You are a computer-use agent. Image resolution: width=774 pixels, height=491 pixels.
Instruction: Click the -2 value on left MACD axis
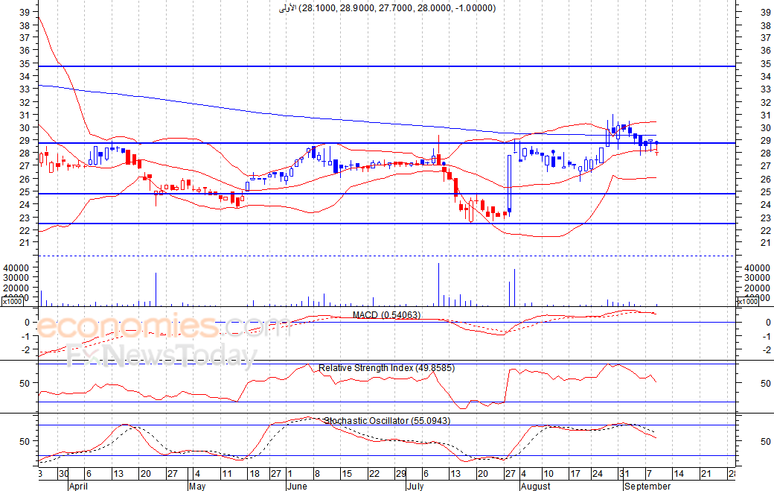(27, 350)
